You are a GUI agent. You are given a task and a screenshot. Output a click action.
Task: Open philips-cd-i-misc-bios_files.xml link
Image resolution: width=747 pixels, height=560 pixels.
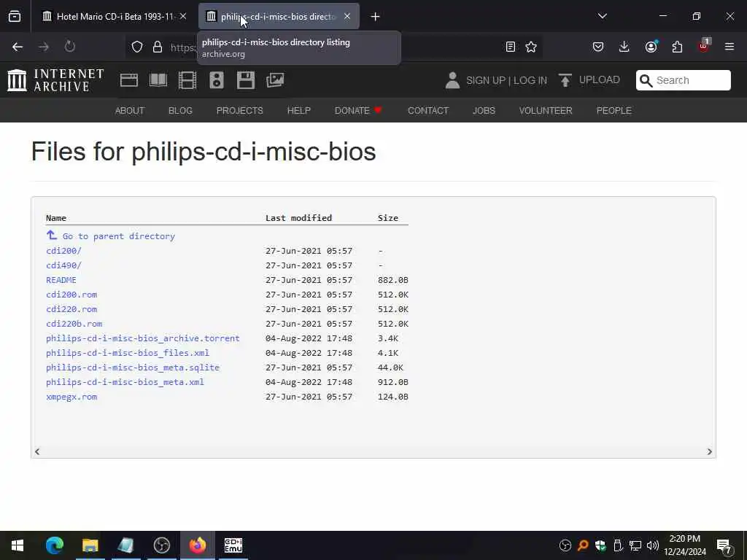point(128,353)
